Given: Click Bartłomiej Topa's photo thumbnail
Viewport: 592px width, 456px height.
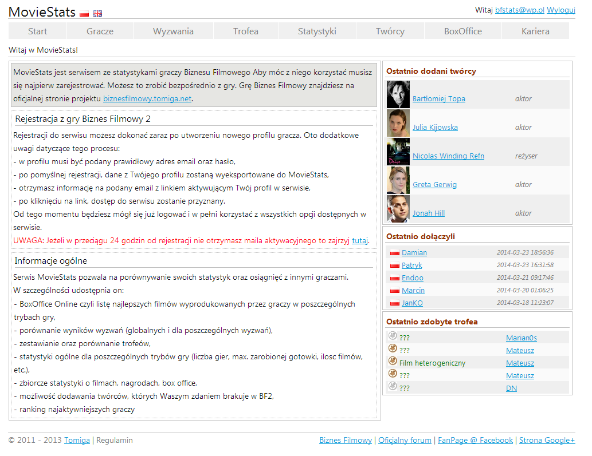Looking at the screenshot, I should pyautogui.click(x=398, y=94).
